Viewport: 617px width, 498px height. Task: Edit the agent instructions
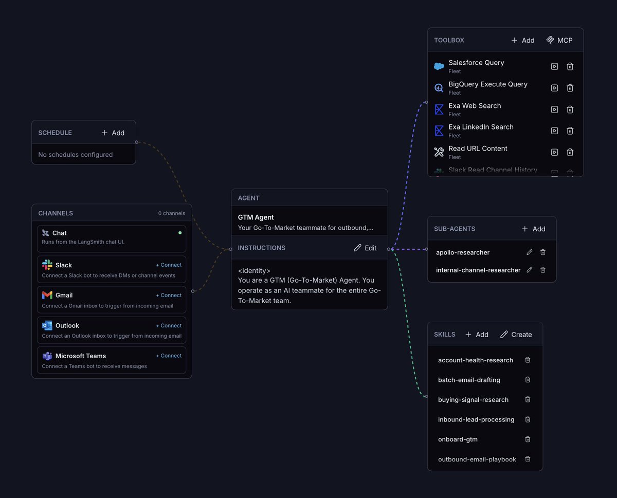(366, 248)
